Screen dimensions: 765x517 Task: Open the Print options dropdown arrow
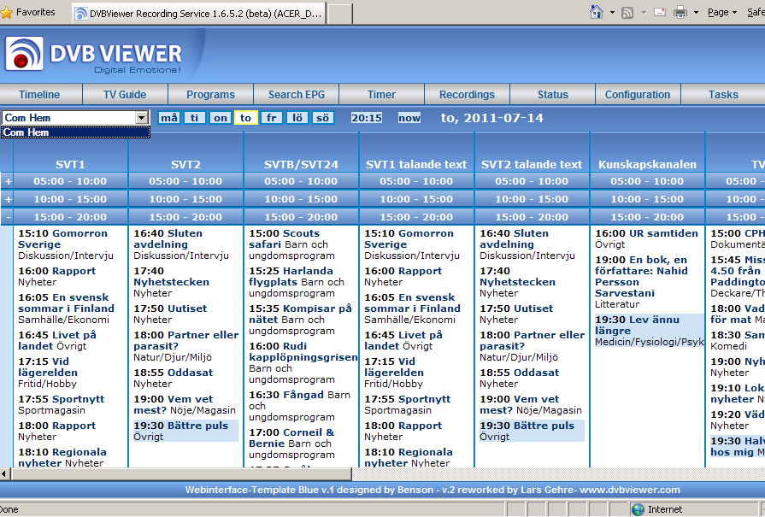click(x=696, y=12)
